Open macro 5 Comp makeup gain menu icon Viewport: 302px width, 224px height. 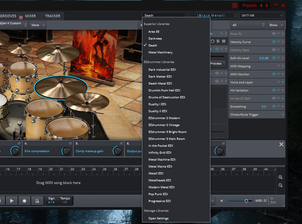point(121,143)
